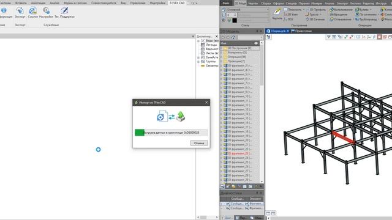The image size is (392, 220).
Task: Switch to the Сборка ribbon tab in T-FLEX
Action: coord(266,3)
